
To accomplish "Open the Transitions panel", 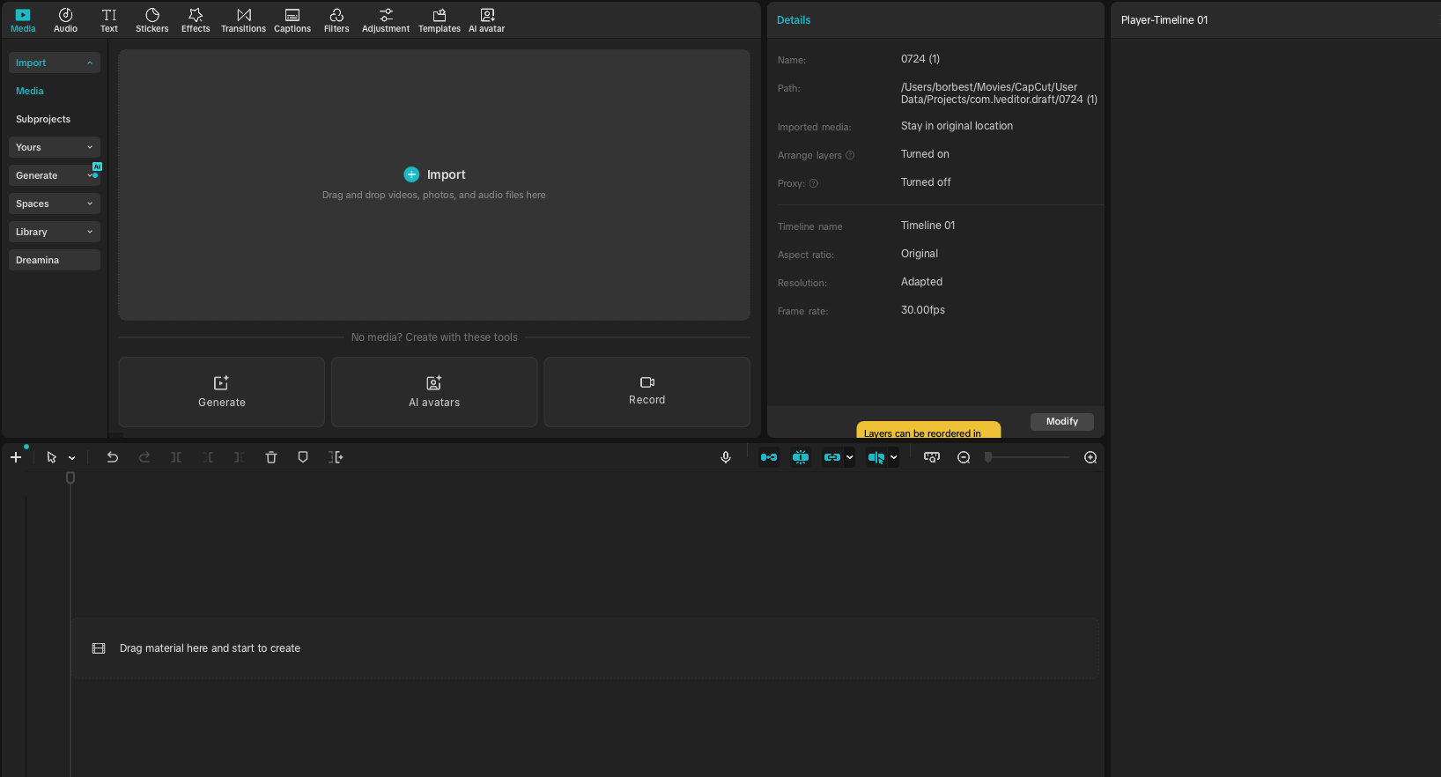I will [243, 20].
